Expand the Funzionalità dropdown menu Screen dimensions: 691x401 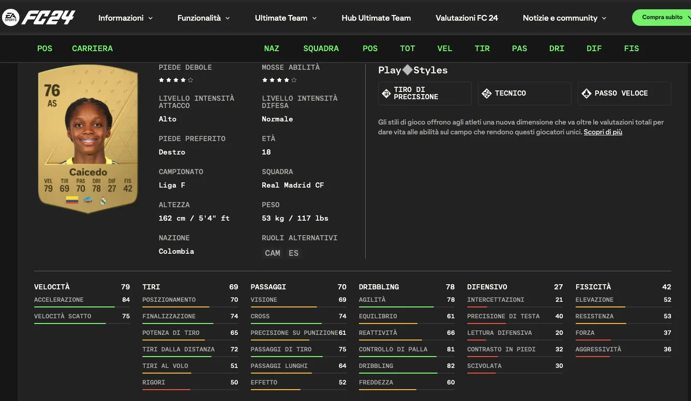point(204,18)
